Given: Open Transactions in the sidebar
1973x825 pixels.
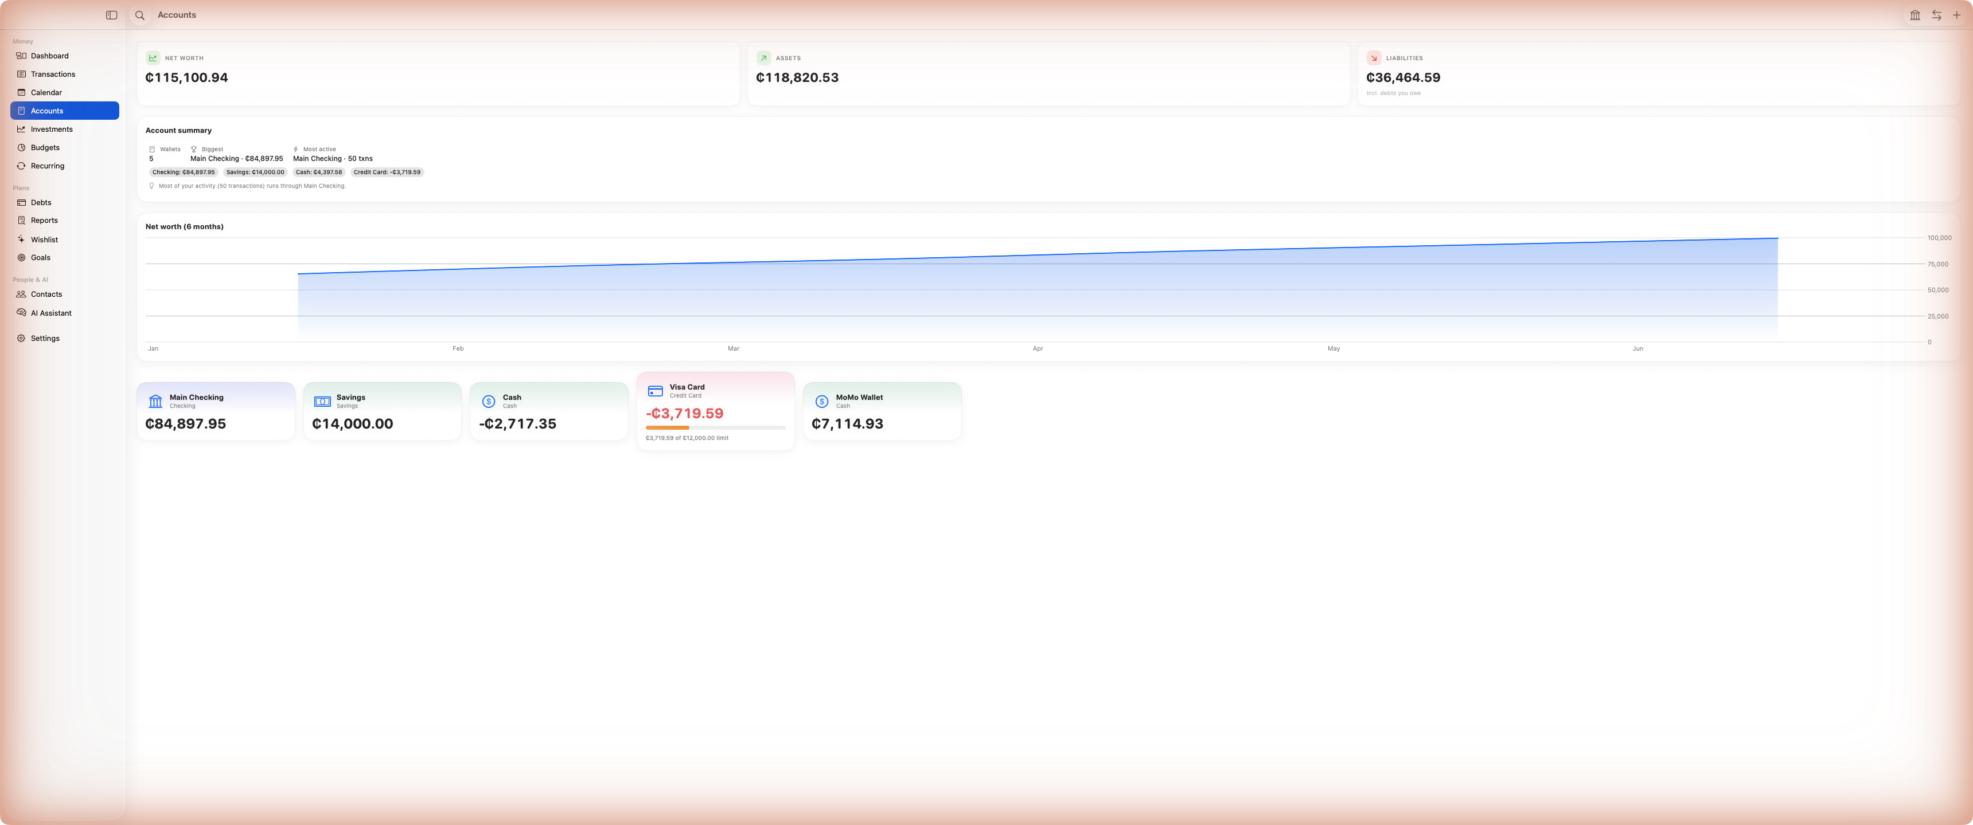Looking at the screenshot, I should click(x=64, y=74).
